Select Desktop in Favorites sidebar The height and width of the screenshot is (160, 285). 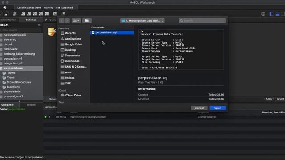70,50
